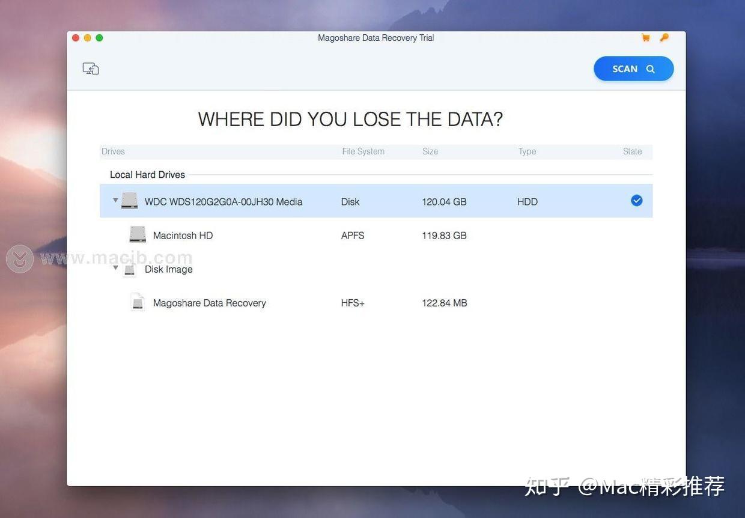This screenshot has height=518, width=745.
Task: Deselect the checkmark on WDC media drive
Action: (x=636, y=200)
